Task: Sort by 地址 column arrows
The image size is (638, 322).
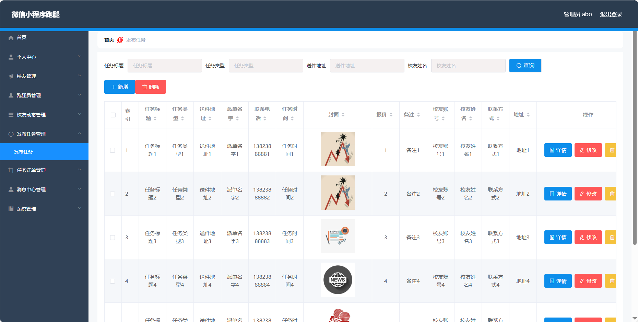Action: pos(528,115)
